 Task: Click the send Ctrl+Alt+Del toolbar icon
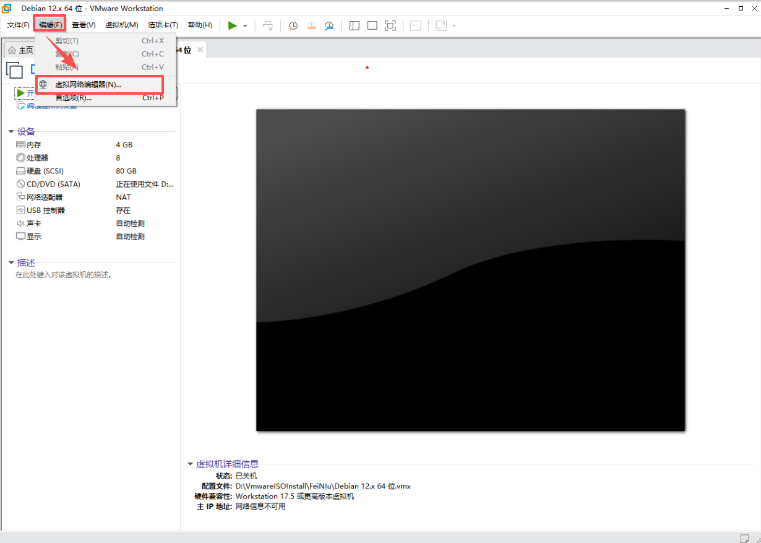[x=268, y=25]
